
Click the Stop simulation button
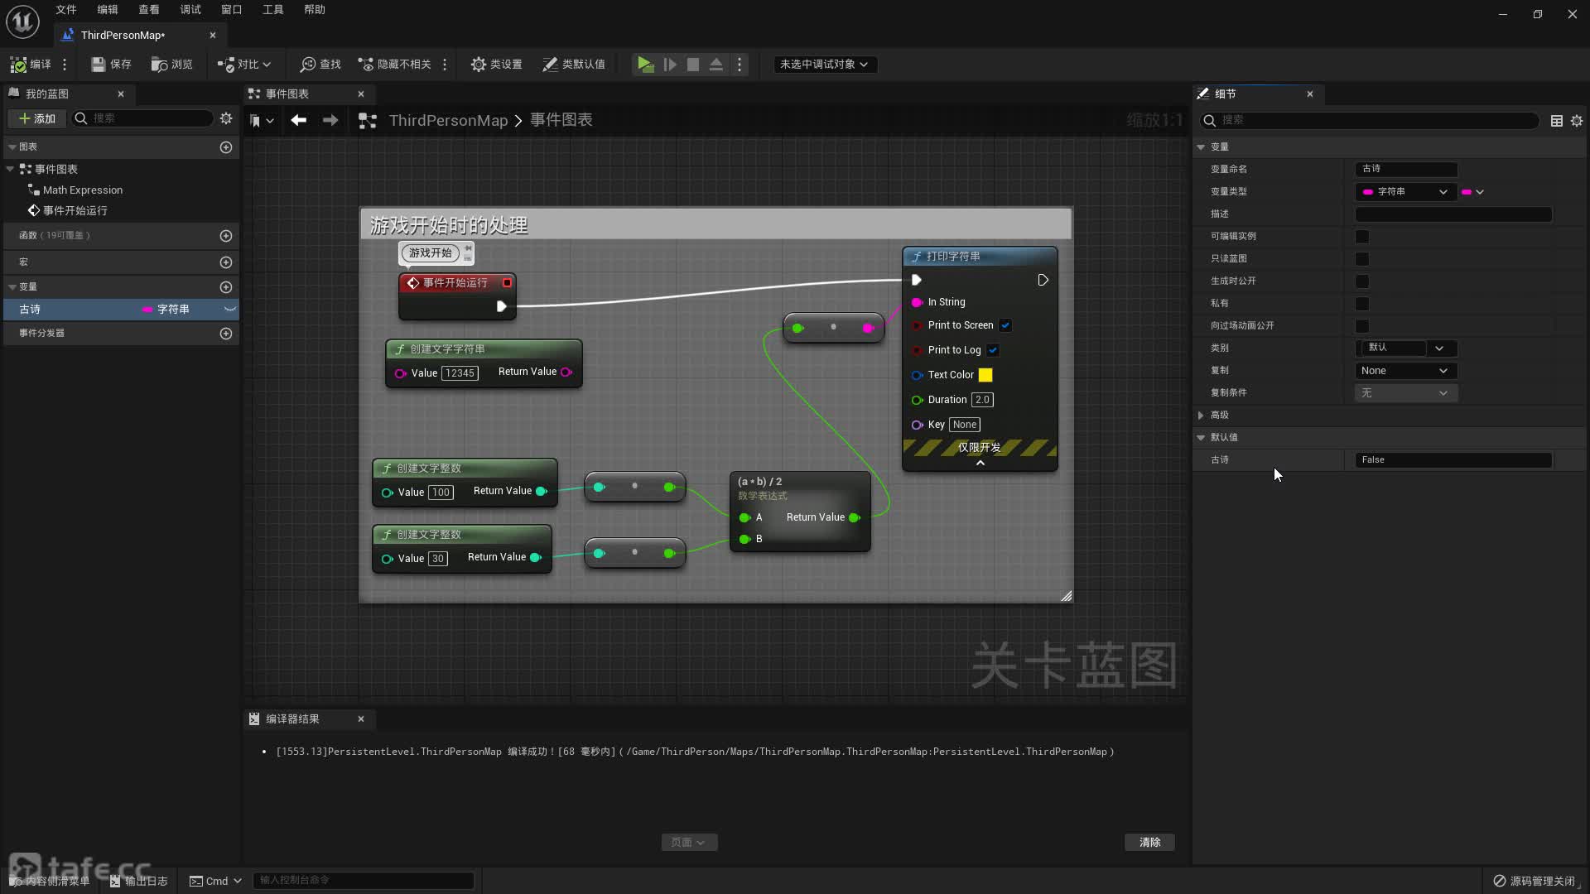693,65
